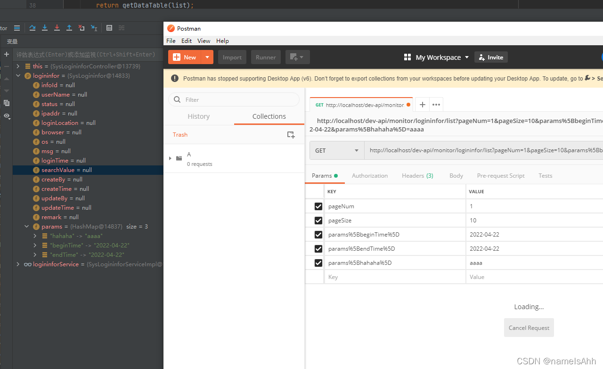Click the blue Step Into icon
Screen dimensions: 603x369
click(45, 28)
